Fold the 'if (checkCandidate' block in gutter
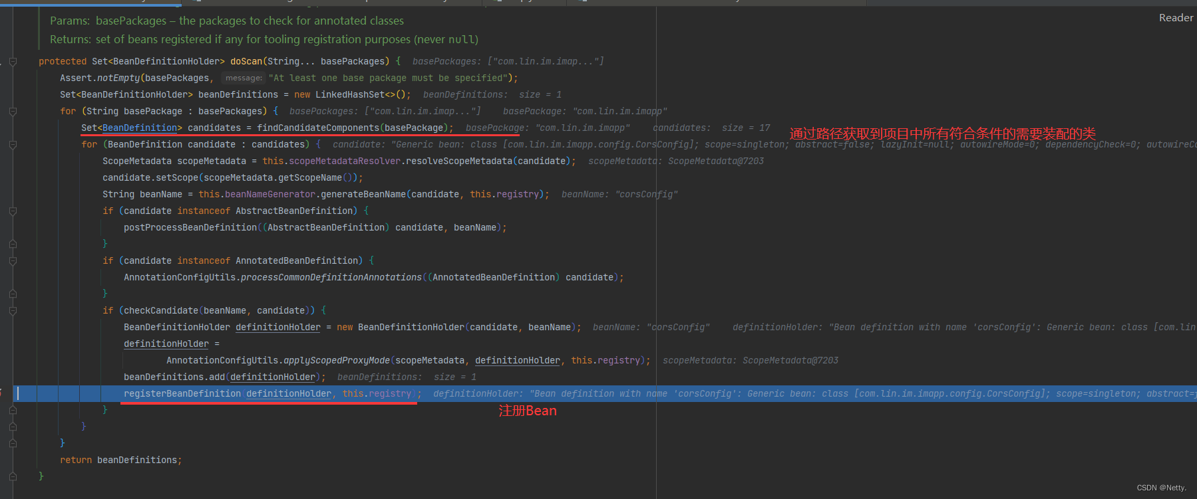 pyautogui.click(x=13, y=311)
